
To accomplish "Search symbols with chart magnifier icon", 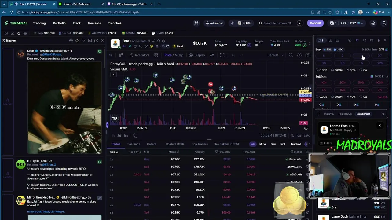I will pos(291,55).
